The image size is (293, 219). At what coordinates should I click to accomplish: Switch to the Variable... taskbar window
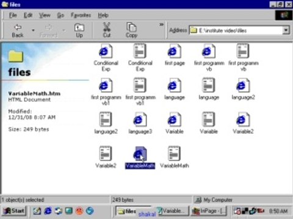tap(173, 211)
